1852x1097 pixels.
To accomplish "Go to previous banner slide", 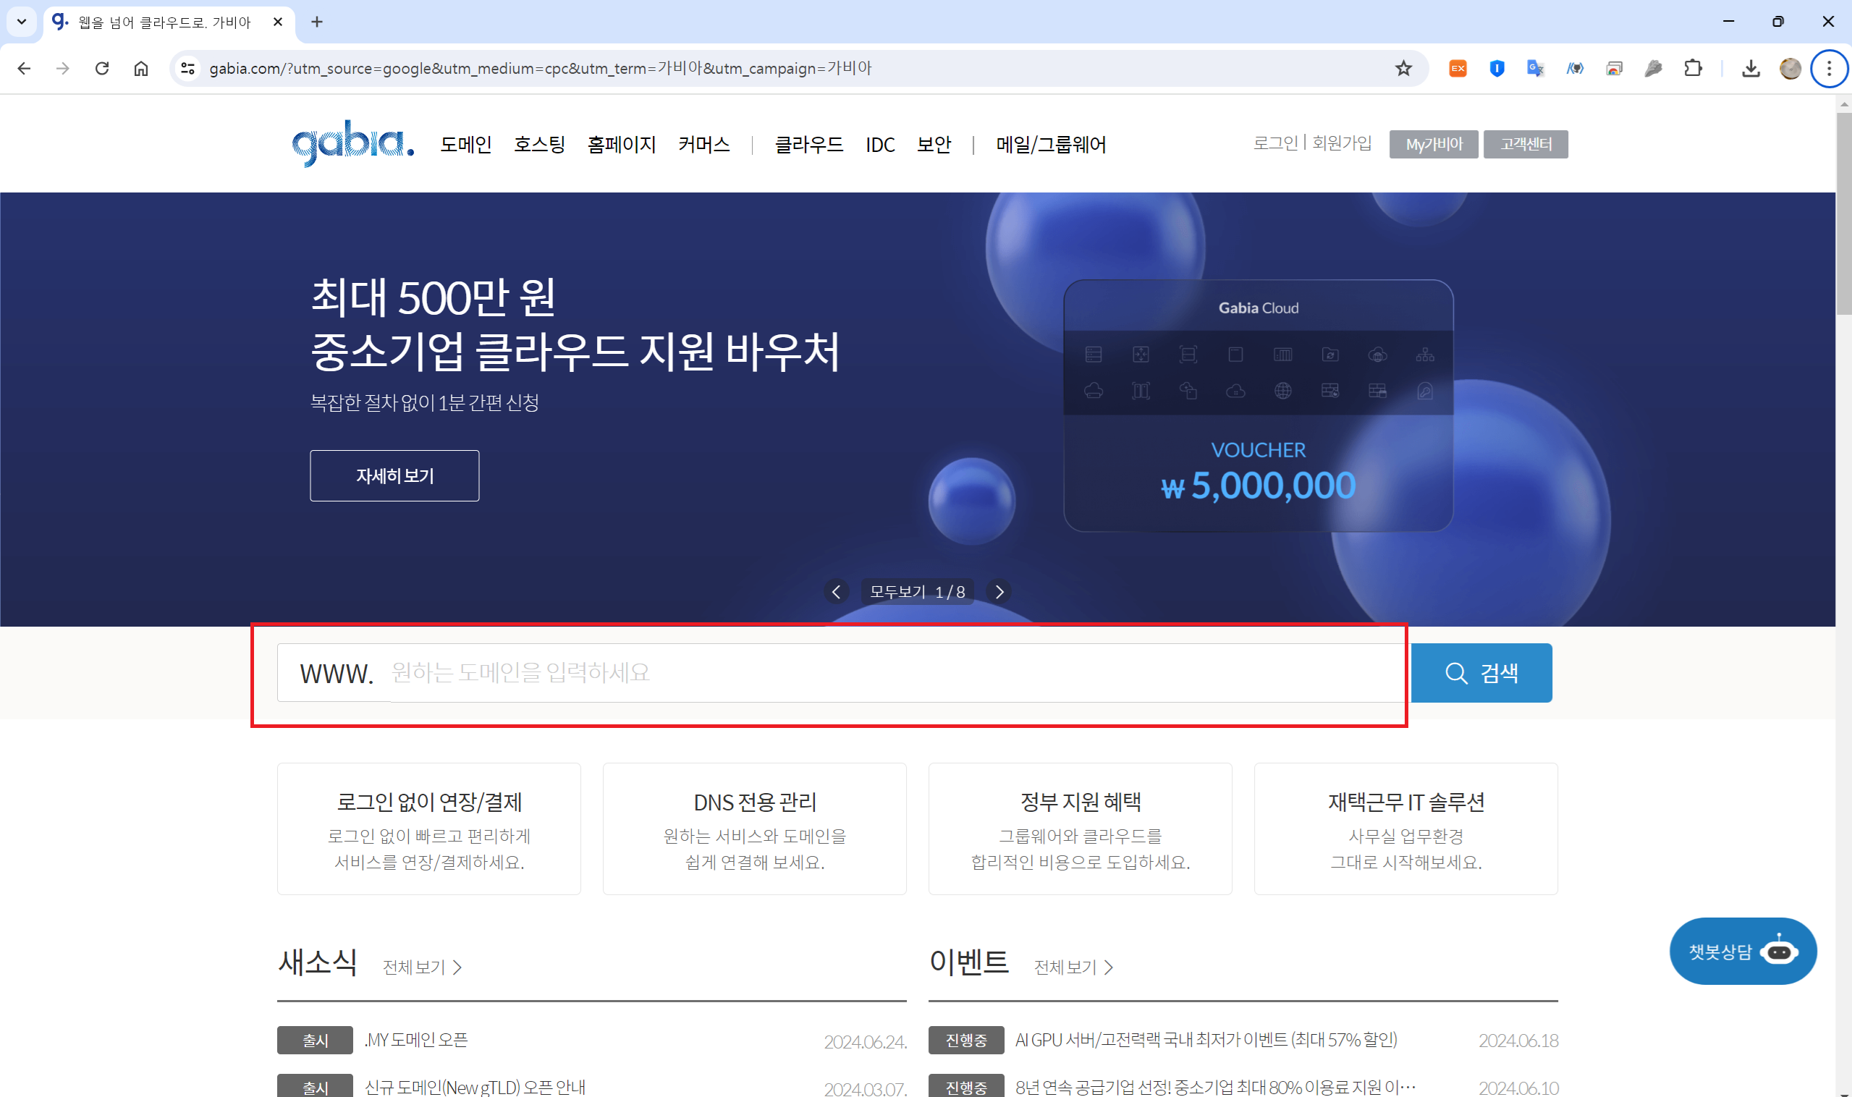I will pos(836,591).
